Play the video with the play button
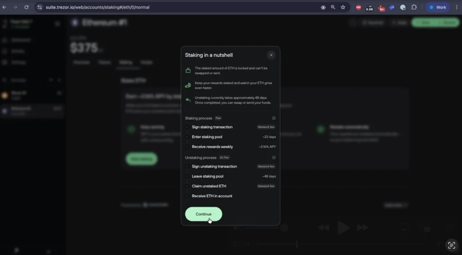This screenshot has width=462, height=255. (x=343, y=228)
